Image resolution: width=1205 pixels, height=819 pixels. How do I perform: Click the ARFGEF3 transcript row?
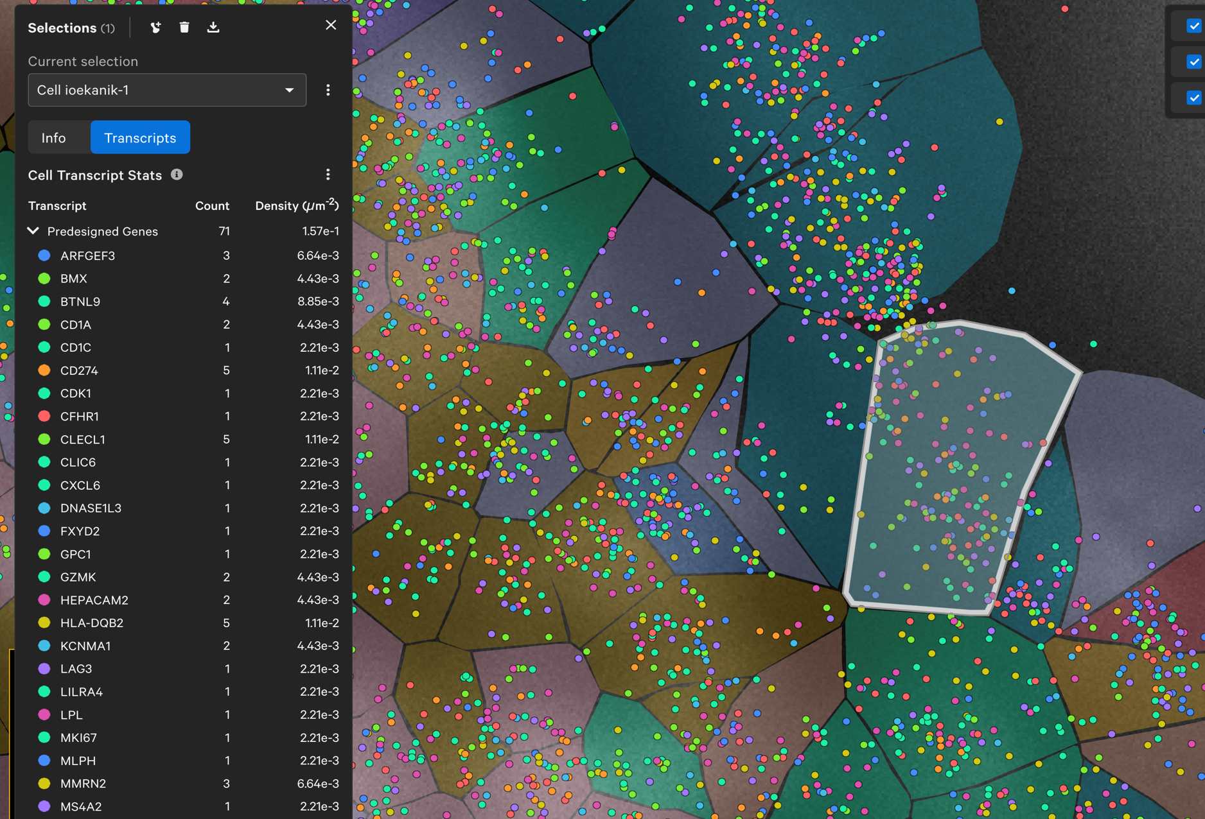click(x=88, y=255)
